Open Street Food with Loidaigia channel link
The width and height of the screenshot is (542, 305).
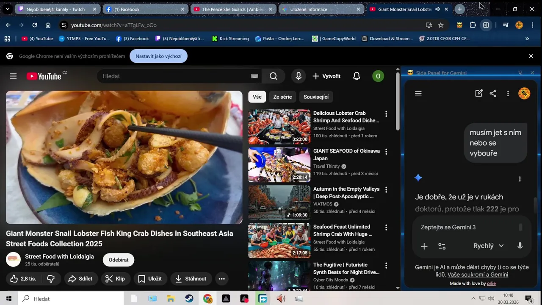[59, 257]
